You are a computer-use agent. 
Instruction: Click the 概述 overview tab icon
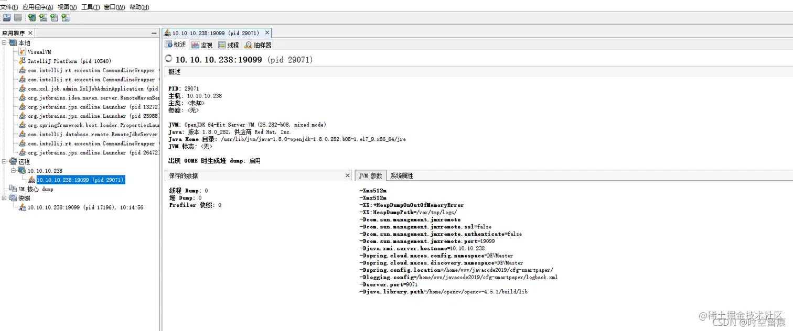(168, 45)
